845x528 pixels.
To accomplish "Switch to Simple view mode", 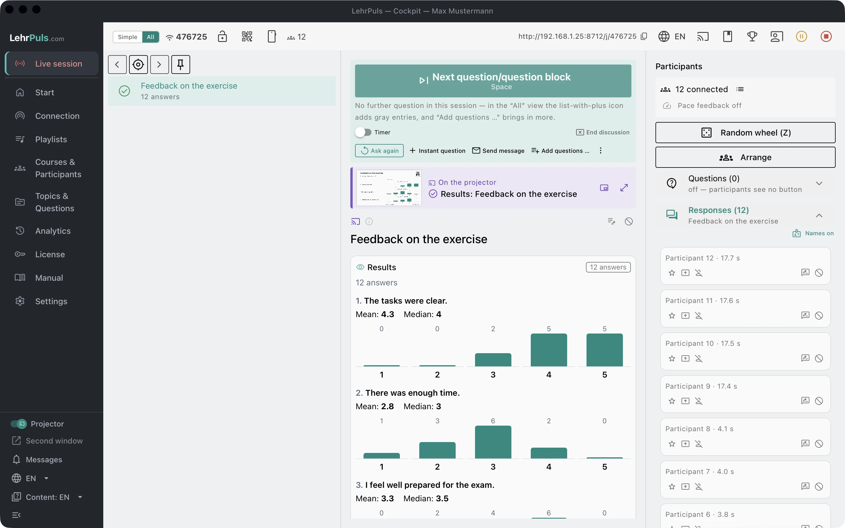I will pos(127,37).
